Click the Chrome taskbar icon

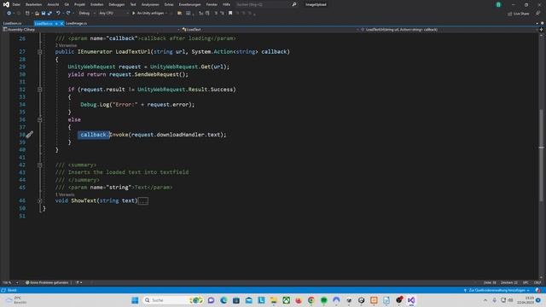tap(311, 300)
